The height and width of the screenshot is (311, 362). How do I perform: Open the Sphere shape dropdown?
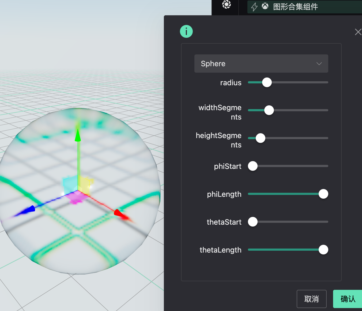coord(261,64)
